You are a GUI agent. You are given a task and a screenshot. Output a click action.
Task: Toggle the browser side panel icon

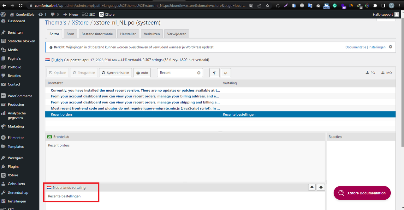[x=383, y=6]
